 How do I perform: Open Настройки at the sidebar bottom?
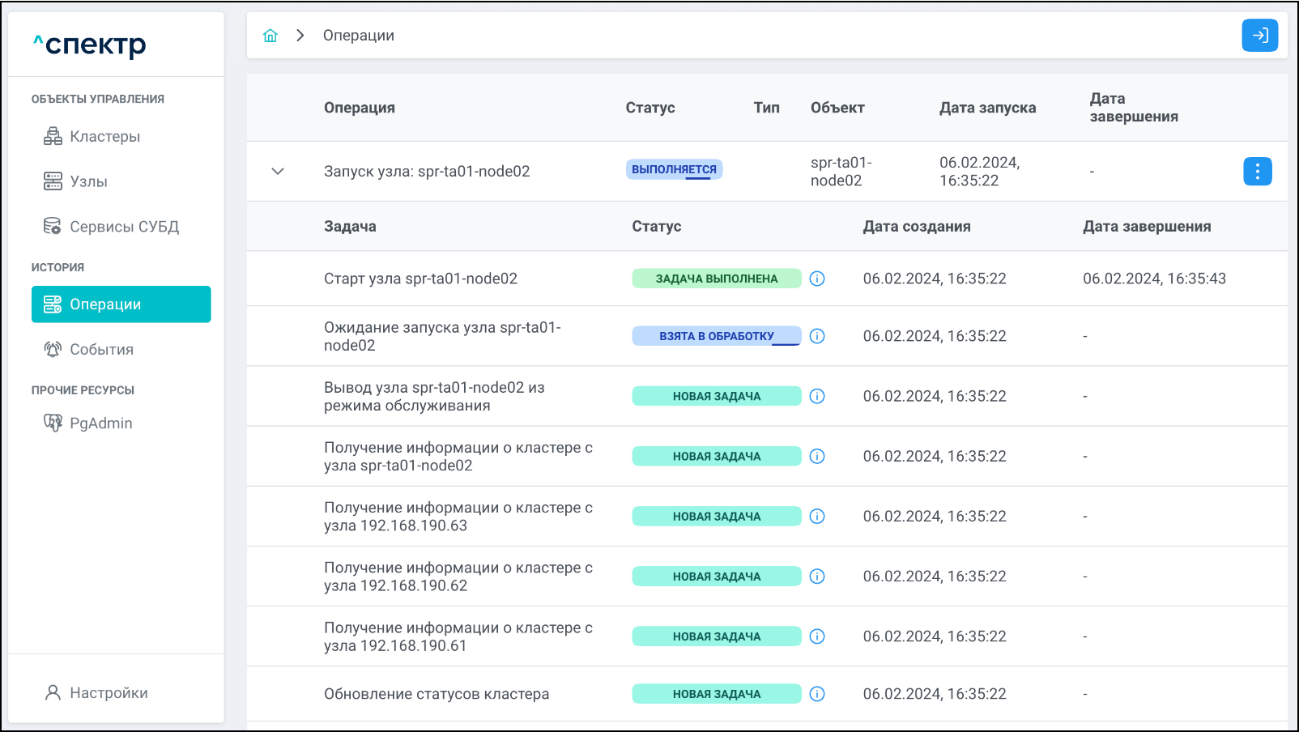[109, 693]
